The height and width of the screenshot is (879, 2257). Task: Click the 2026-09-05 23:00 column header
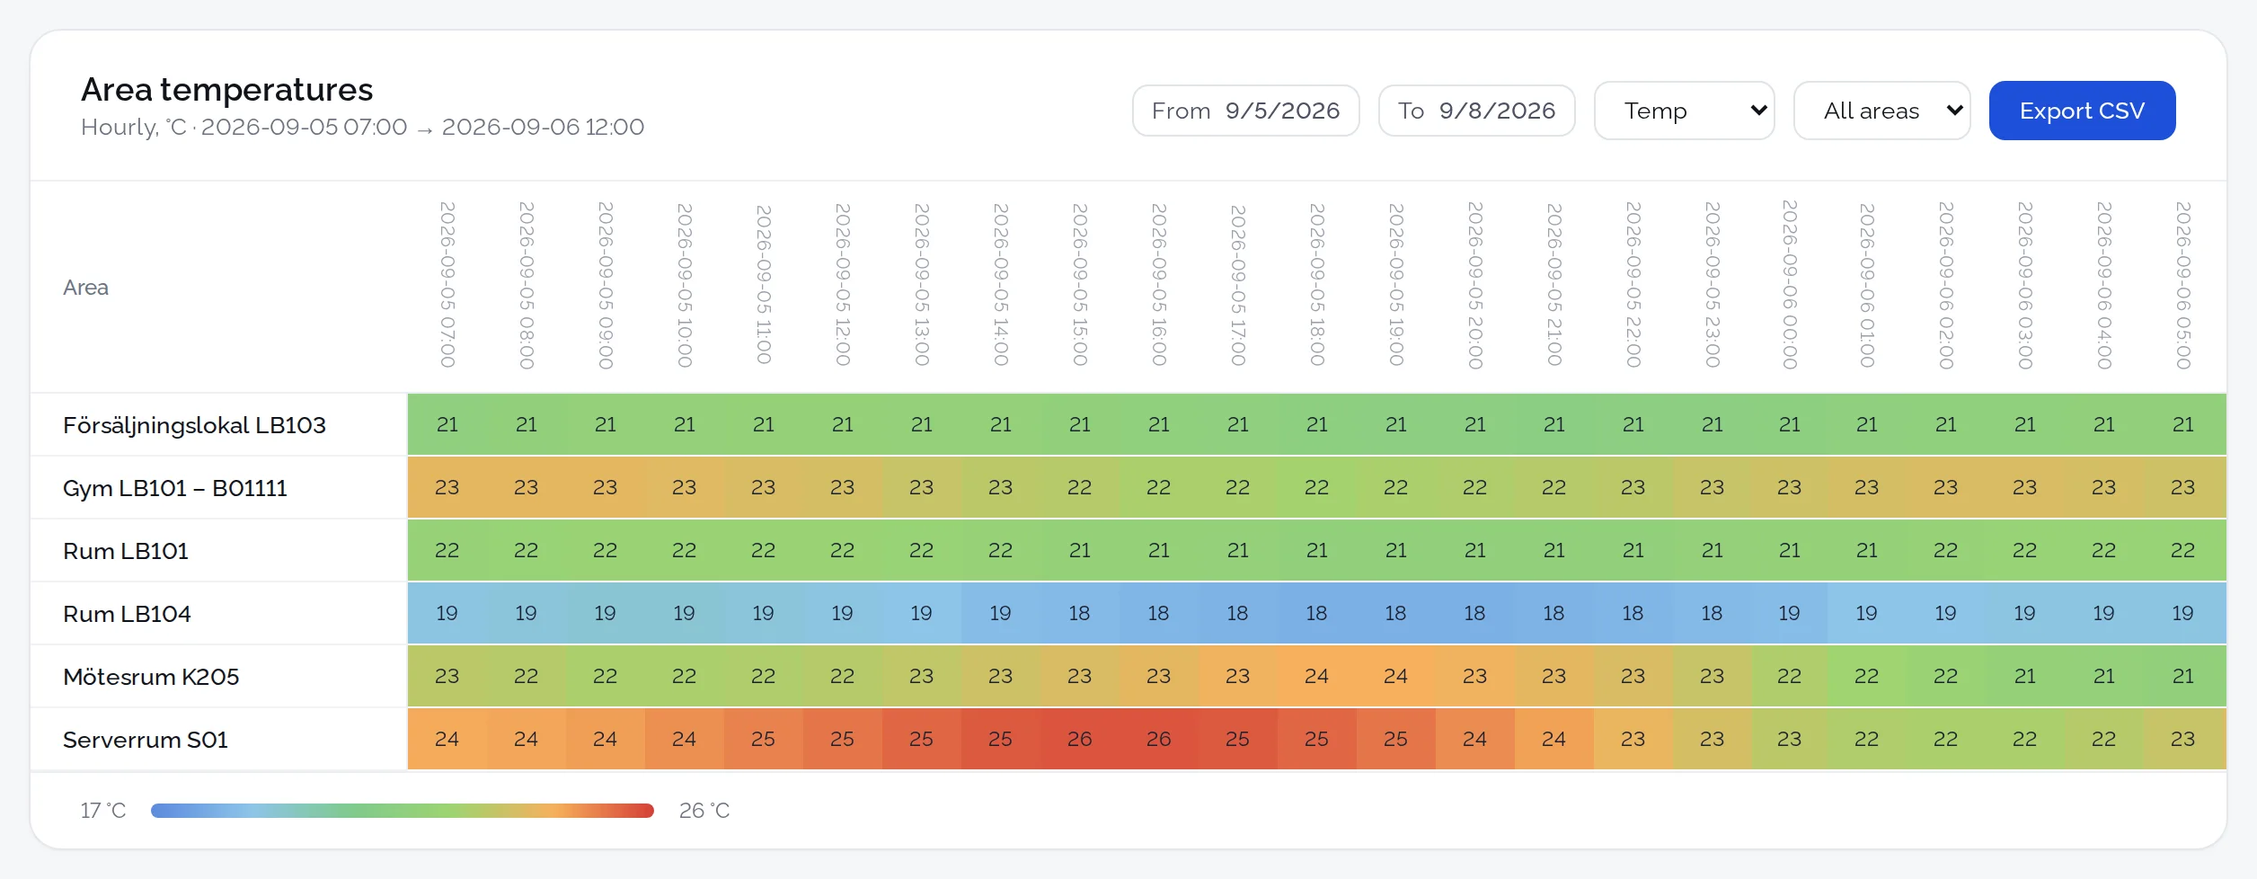point(1713,284)
